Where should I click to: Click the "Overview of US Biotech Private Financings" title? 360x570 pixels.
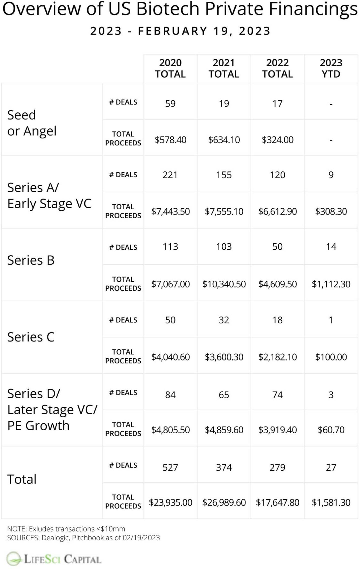click(x=180, y=9)
